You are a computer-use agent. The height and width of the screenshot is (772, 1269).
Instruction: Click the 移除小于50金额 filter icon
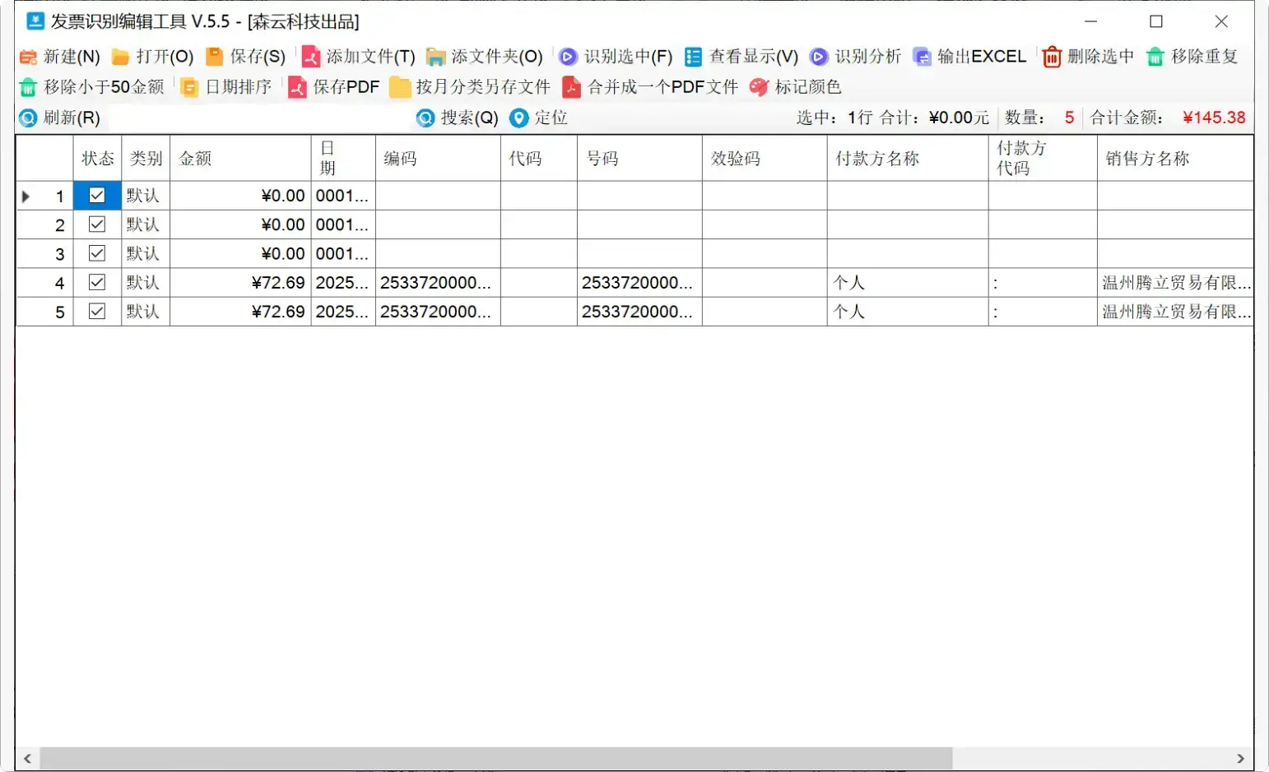pos(91,87)
